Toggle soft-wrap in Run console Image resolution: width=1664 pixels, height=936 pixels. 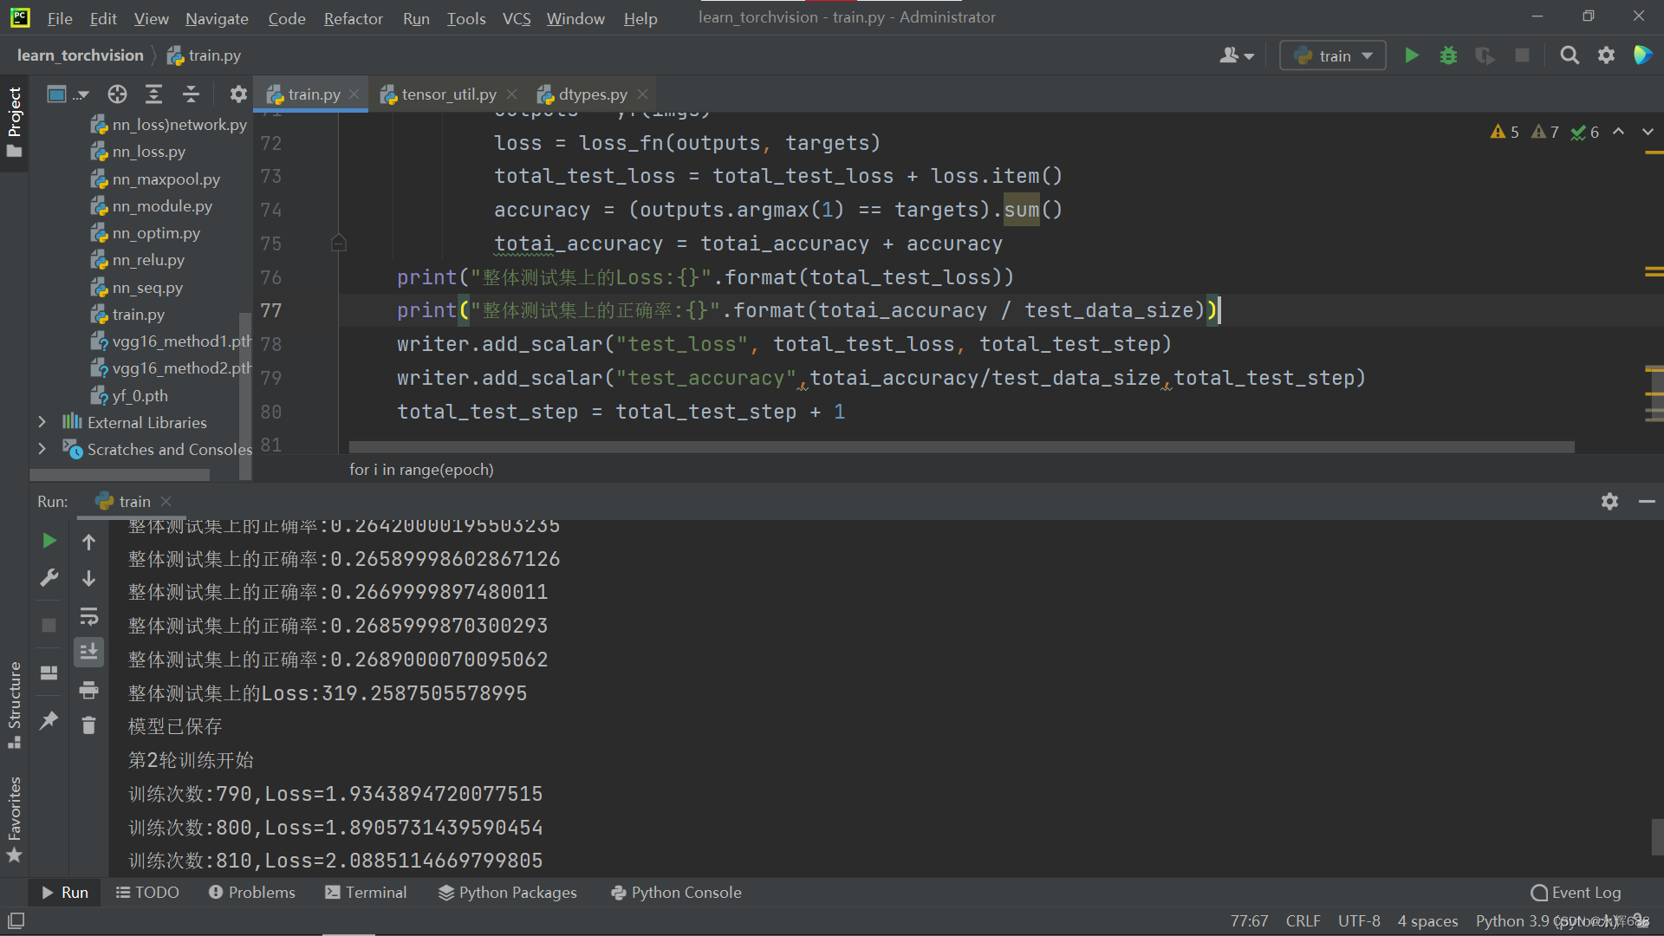tap(88, 616)
